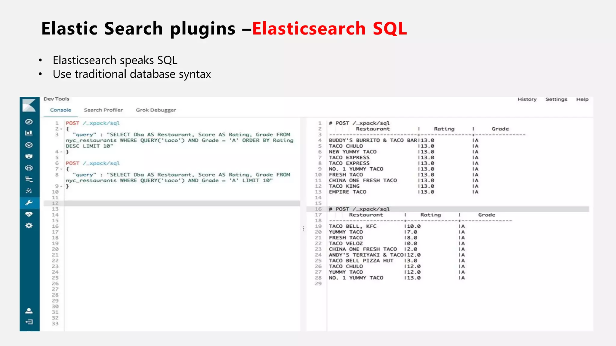
Task: Open the Dev Tools Settings link
Action: (x=556, y=99)
